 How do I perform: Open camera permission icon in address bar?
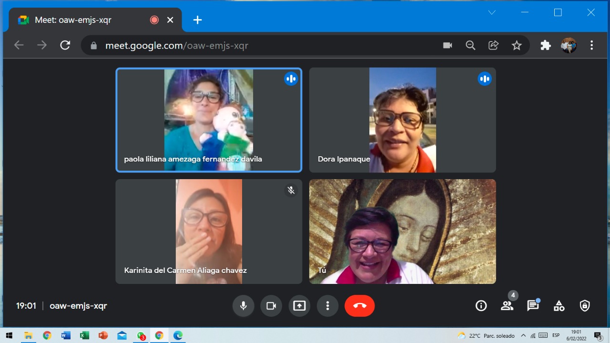pyautogui.click(x=447, y=45)
